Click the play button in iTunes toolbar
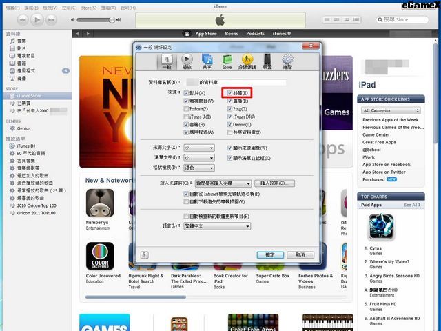Screen dimensions: 441x331 click(37, 20)
